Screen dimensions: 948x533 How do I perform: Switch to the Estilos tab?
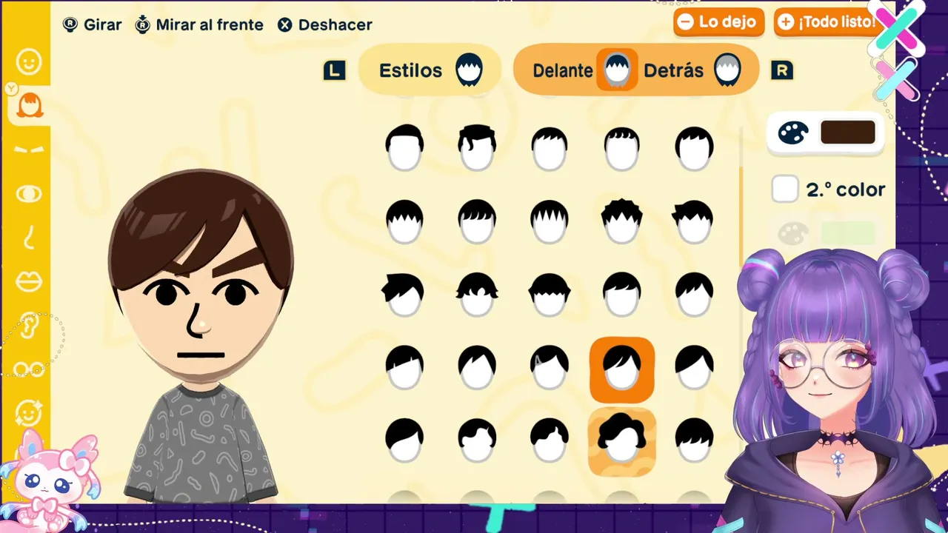(430, 70)
